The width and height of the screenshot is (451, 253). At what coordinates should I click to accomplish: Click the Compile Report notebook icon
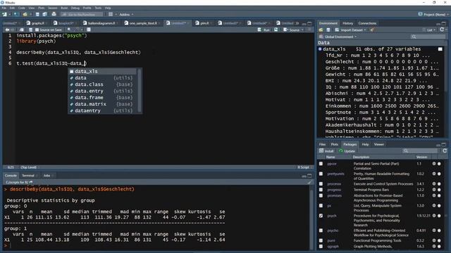point(89,30)
